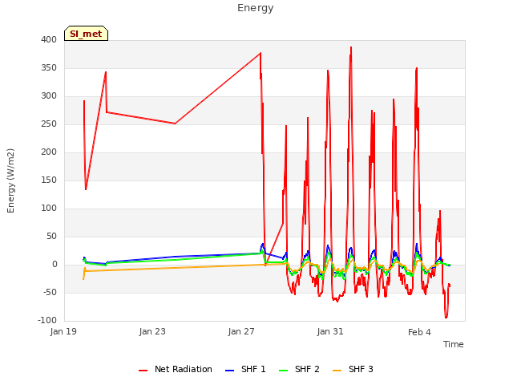Click the 'Energy (W/m2)' y-axis title

click(x=10, y=180)
